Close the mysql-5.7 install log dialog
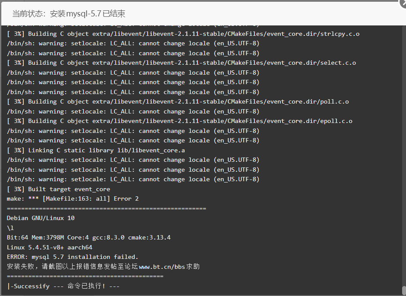This screenshot has height=296, width=406. click(403, 3)
